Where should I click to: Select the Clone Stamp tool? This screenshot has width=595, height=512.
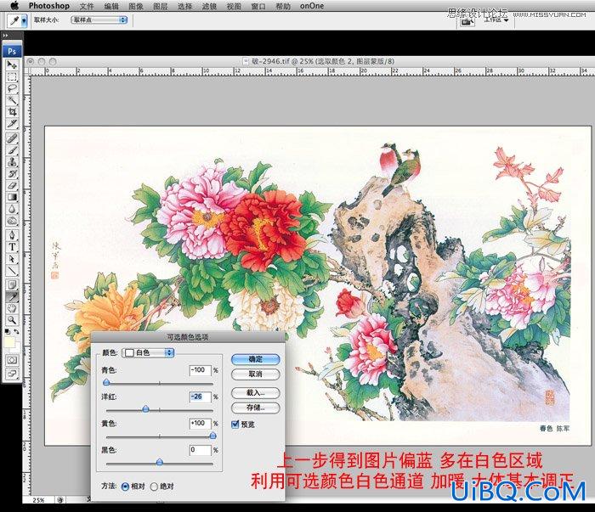point(12,162)
